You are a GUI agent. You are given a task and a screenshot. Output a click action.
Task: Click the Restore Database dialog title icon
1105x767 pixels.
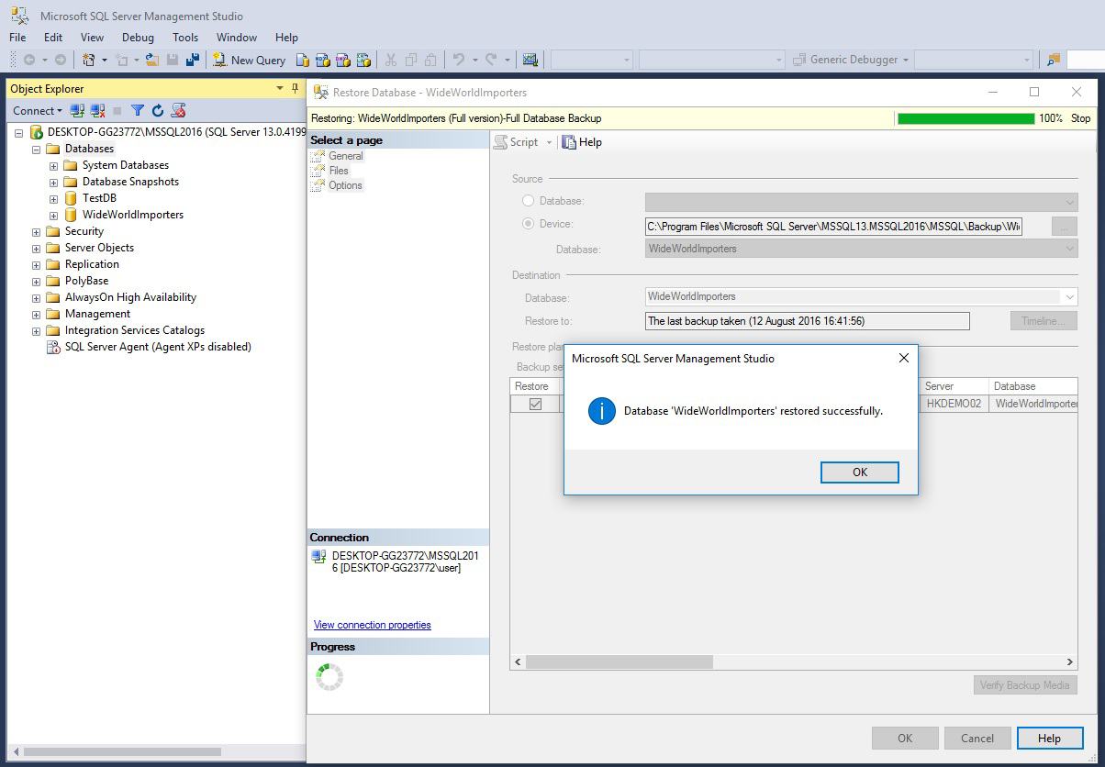(320, 92)
